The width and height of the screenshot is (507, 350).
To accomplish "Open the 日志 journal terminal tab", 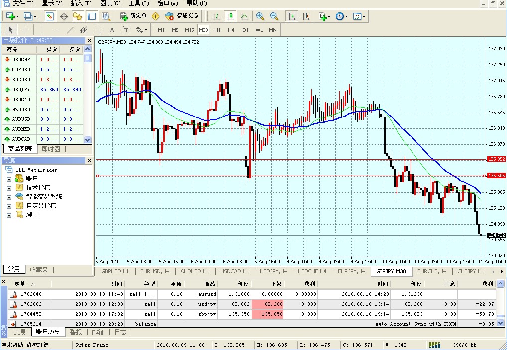I will [120, 332].
